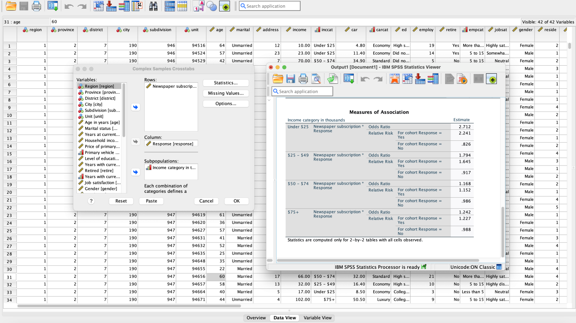Select Response [response] in Column box
The height and width of the screenshot is (323, 576).
click(171, 144)
